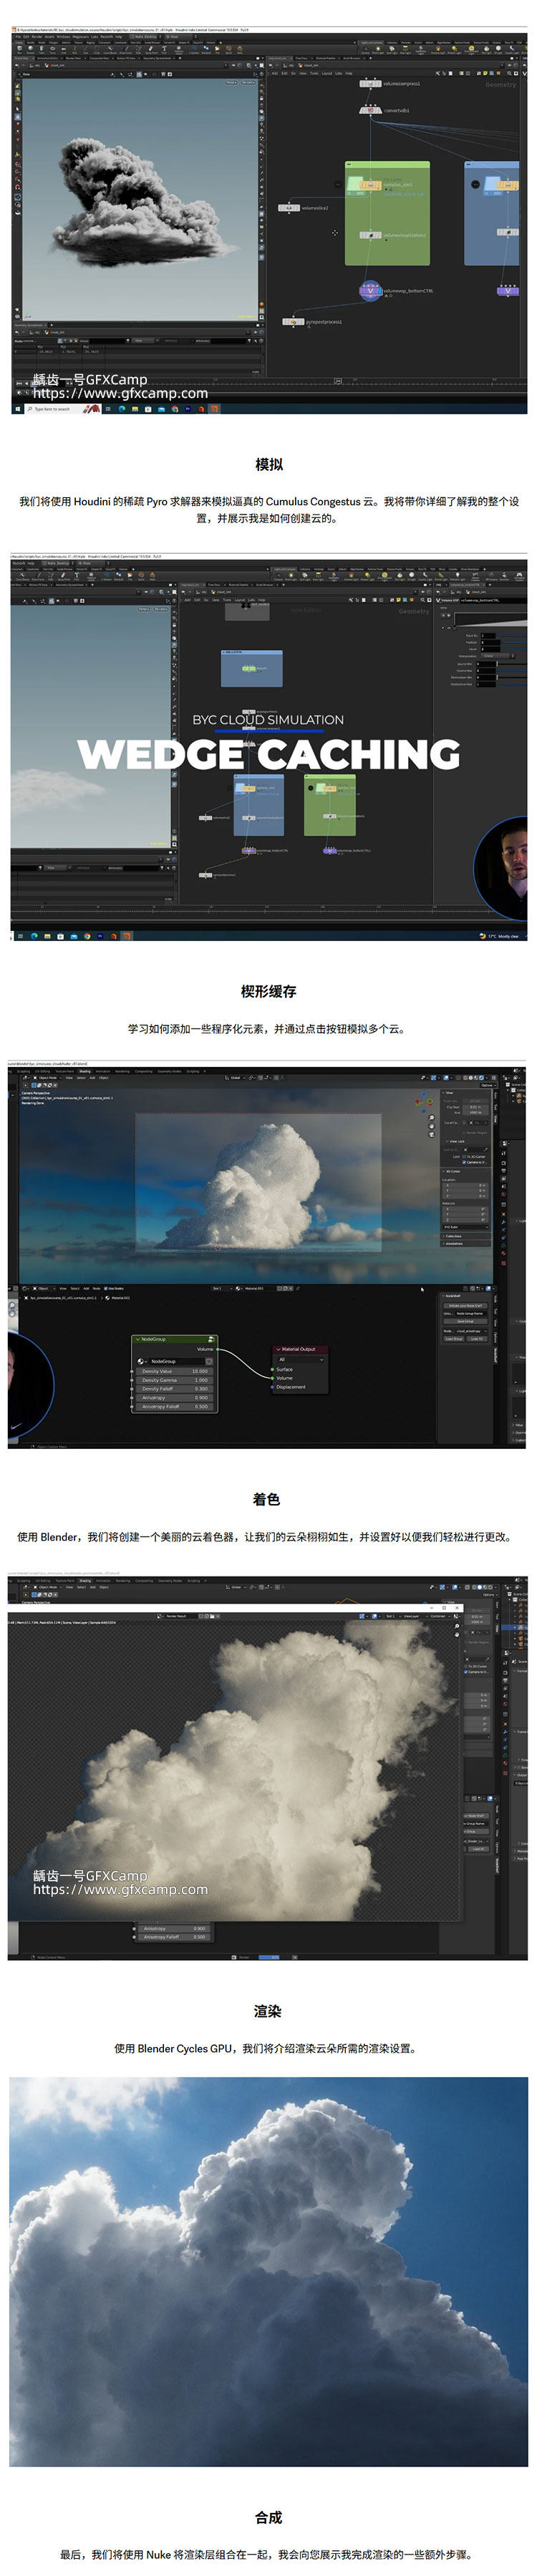
Task: Click the final composited cloud image
Action: tap(268, 2272)
